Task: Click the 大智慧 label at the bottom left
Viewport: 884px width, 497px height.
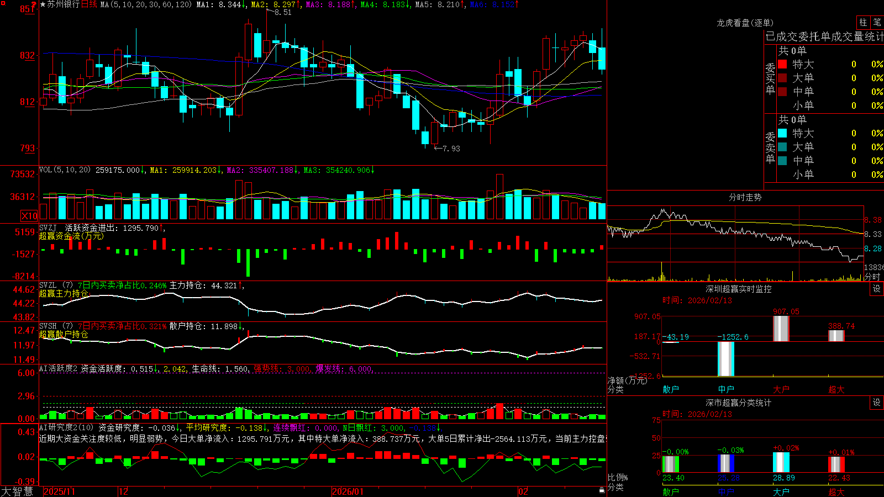Action: click(17, 491)
